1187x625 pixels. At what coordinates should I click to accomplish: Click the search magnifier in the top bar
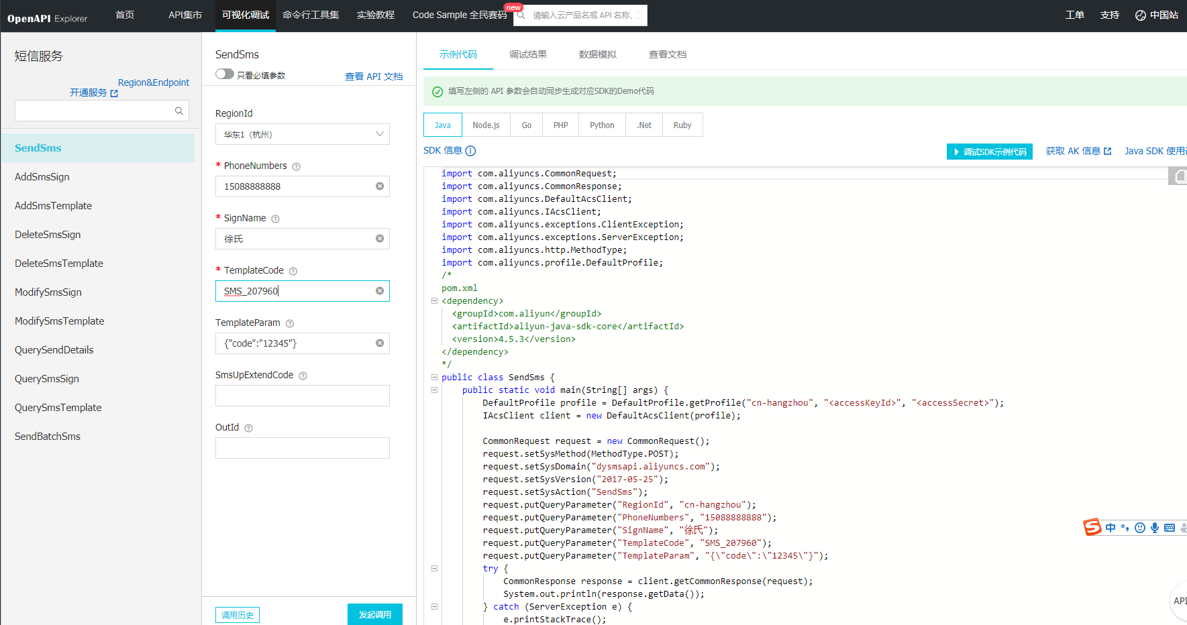[521, 15]
